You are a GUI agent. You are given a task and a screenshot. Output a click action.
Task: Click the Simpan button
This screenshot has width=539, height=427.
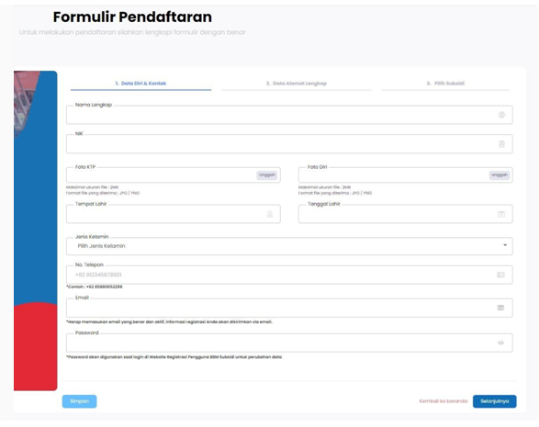(79, 401)
